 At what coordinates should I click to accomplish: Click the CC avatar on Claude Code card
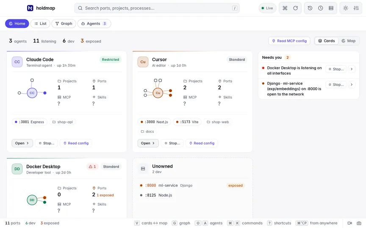(17, 62)
